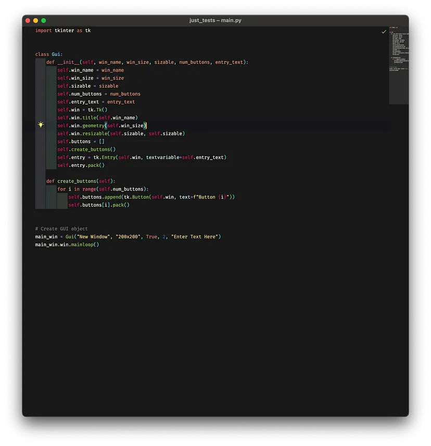Click the code minimap preview
431x446 pixels.
coord(399,65)
